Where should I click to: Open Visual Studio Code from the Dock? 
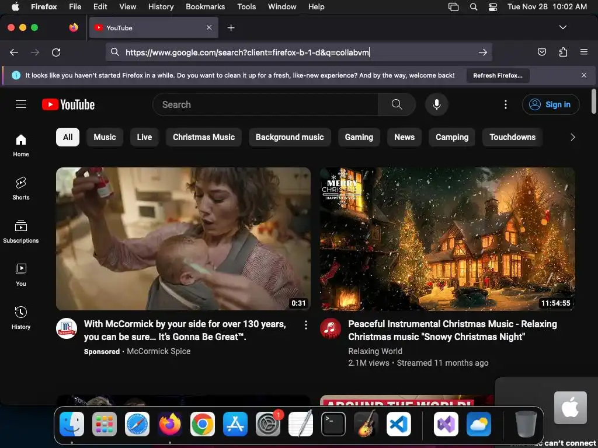(x=399, y=424)
